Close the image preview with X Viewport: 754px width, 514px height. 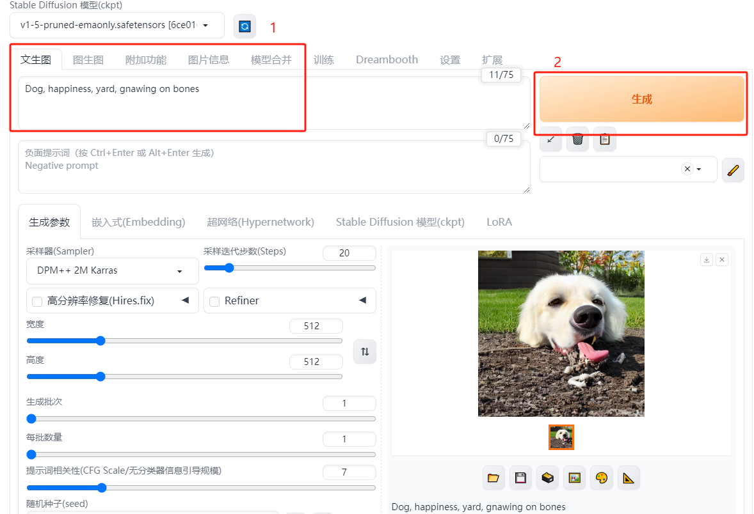click(722, 260)
